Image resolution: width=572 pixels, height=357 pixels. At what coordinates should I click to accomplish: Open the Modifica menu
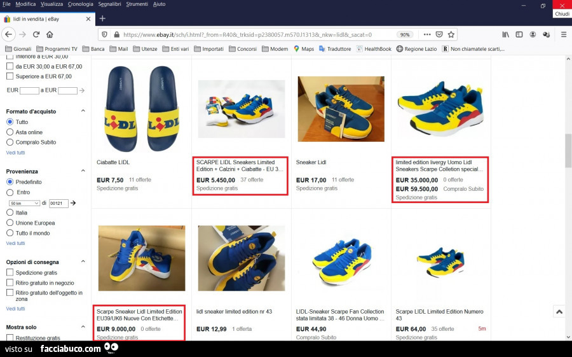click(x=25, y=4)
